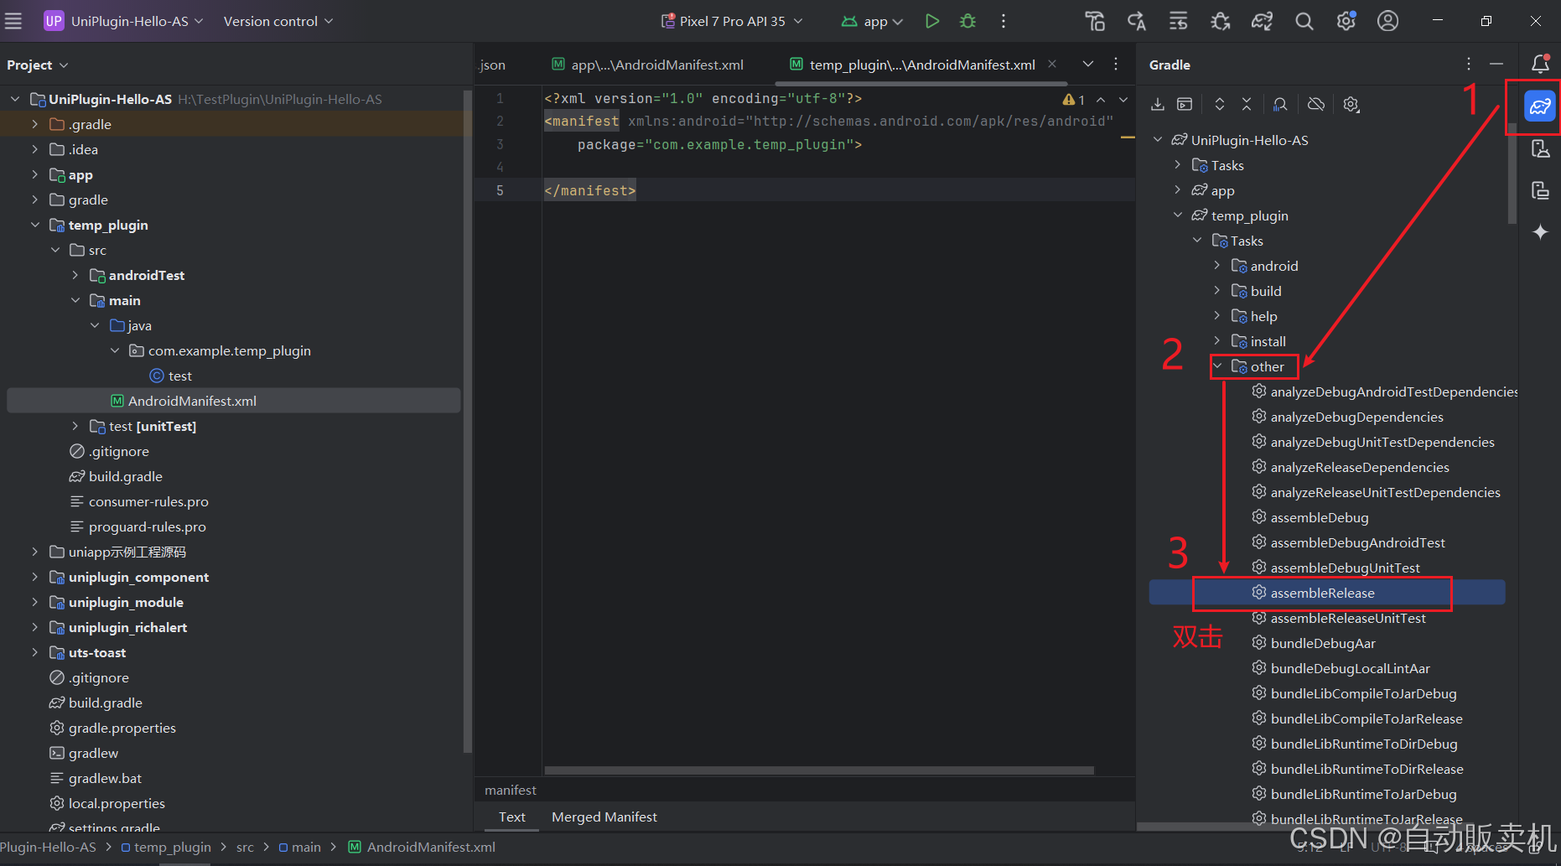Jump to the previous highlighted warning
Image resolution: width=1561 pixels, height=866 pixels.
click(1101, 100)
